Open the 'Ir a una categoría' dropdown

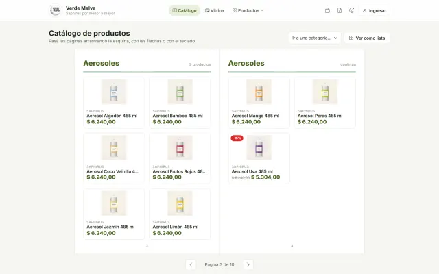click(315, 38)
